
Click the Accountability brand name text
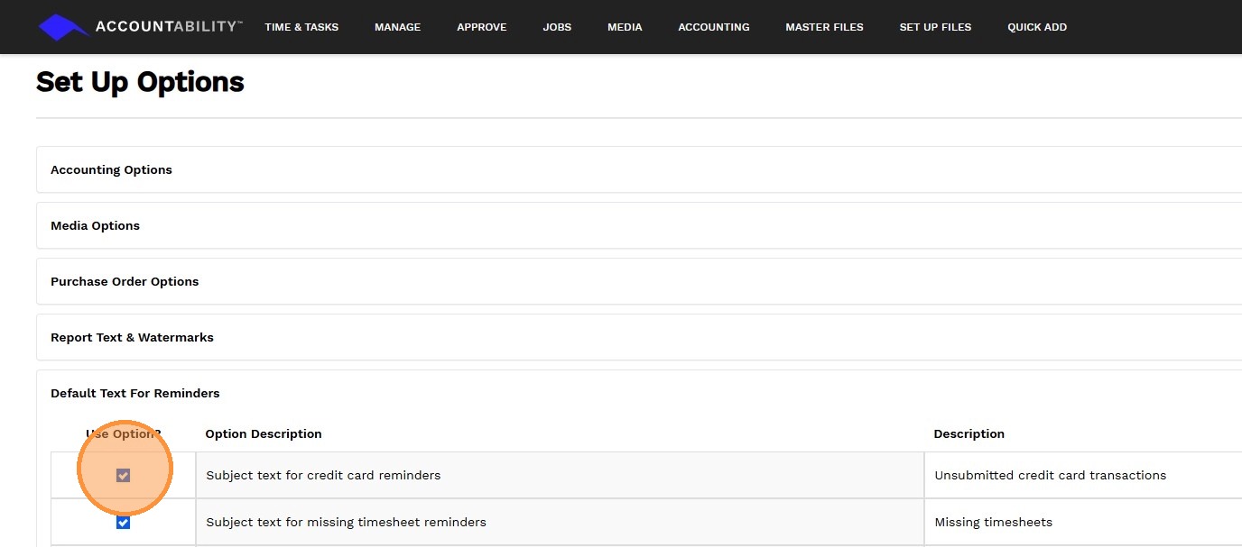[169, 27]
